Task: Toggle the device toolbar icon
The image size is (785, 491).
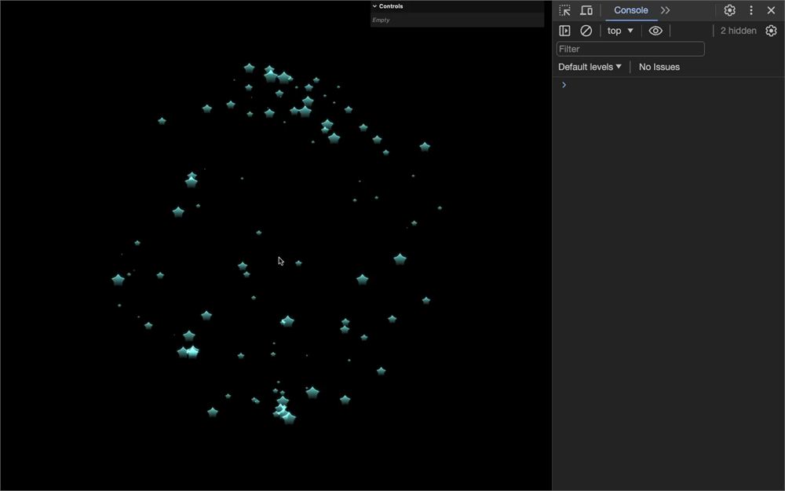Action: pos(586,10)
